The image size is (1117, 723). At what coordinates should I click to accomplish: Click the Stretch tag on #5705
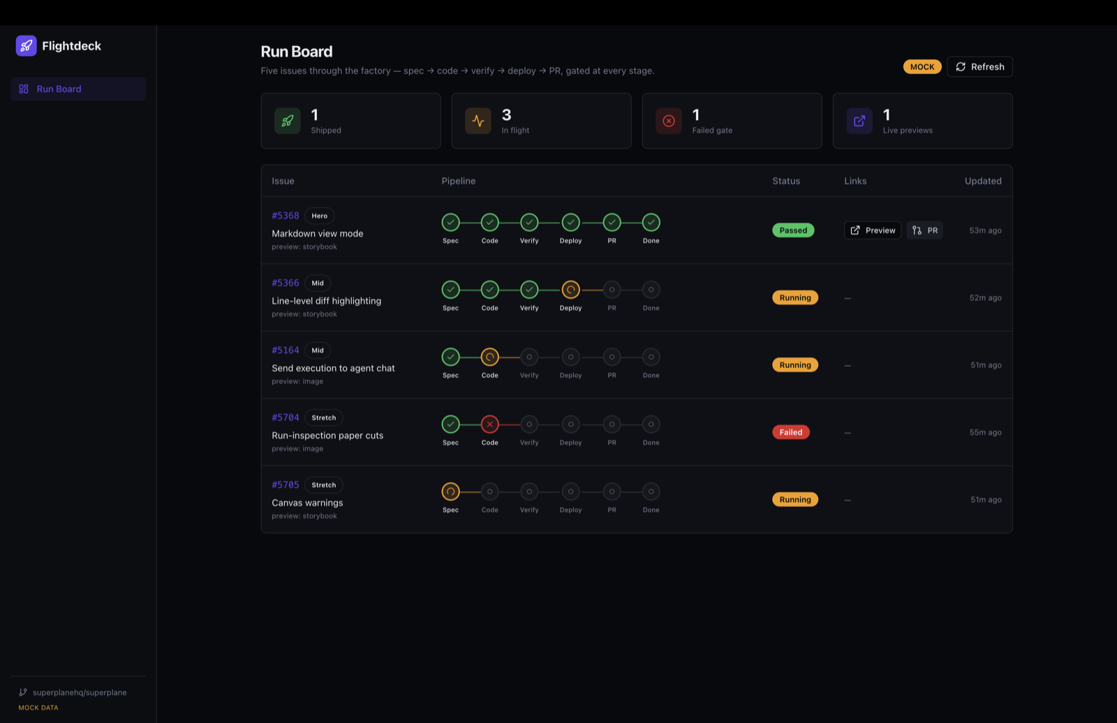pos(324,485)
